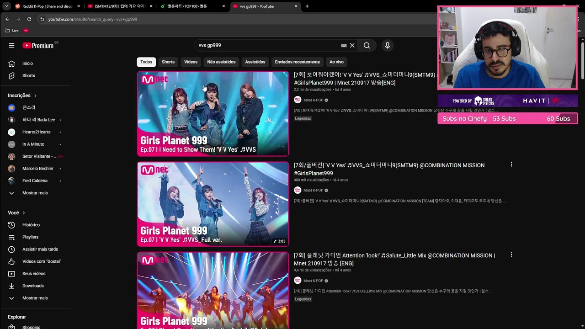Select the Assistidos filter chip

(x=255, y=62)
